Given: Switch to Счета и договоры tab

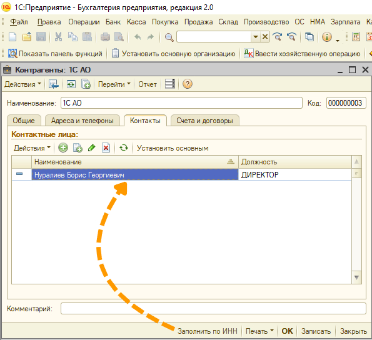Looking at the screenshot, I should 204,121.
